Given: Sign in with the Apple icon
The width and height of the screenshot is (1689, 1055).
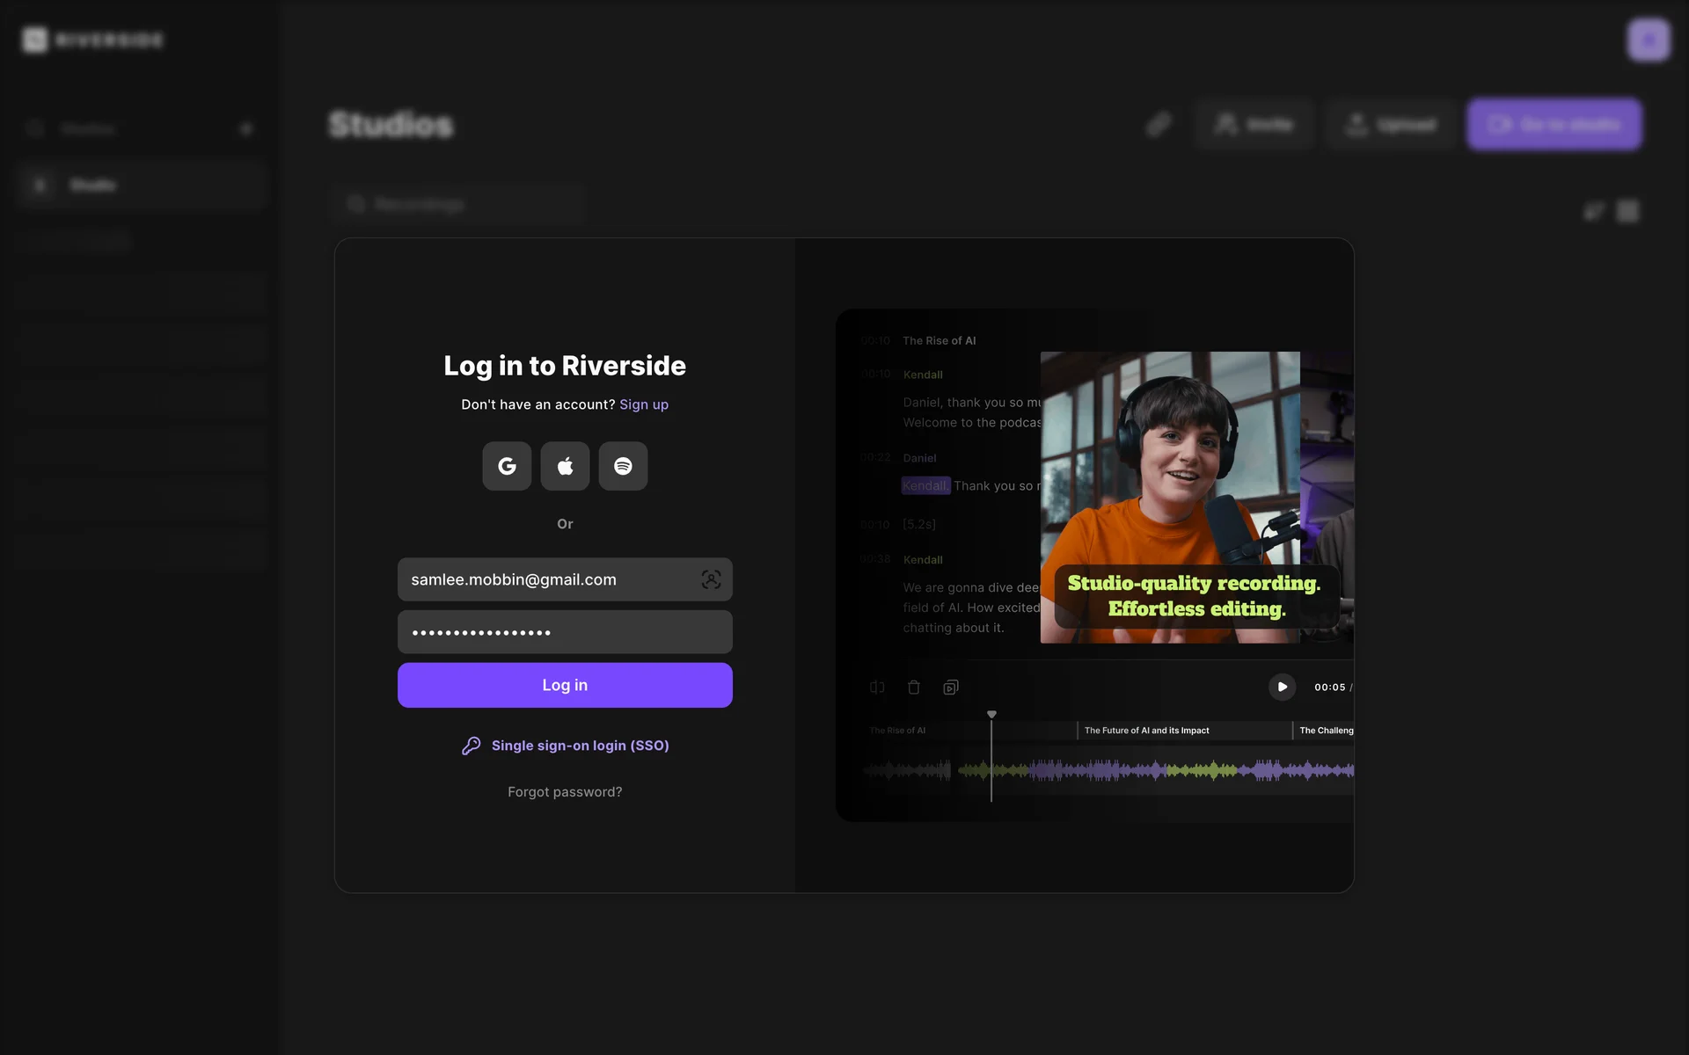Looking at the screenshot, I should (565, 466).
